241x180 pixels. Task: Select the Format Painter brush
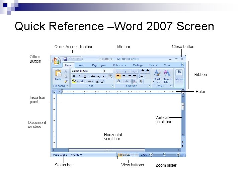66,81
